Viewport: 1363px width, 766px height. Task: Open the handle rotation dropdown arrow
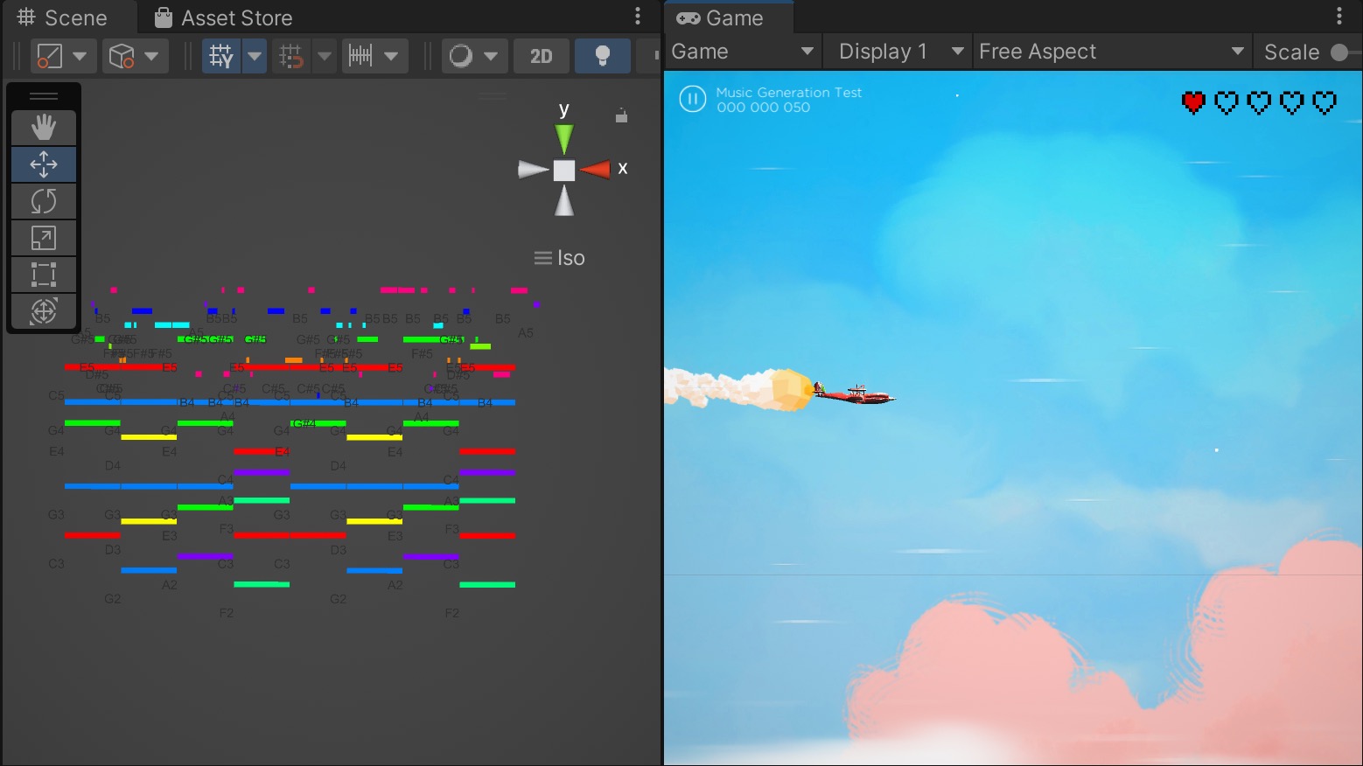click(152, 57)
